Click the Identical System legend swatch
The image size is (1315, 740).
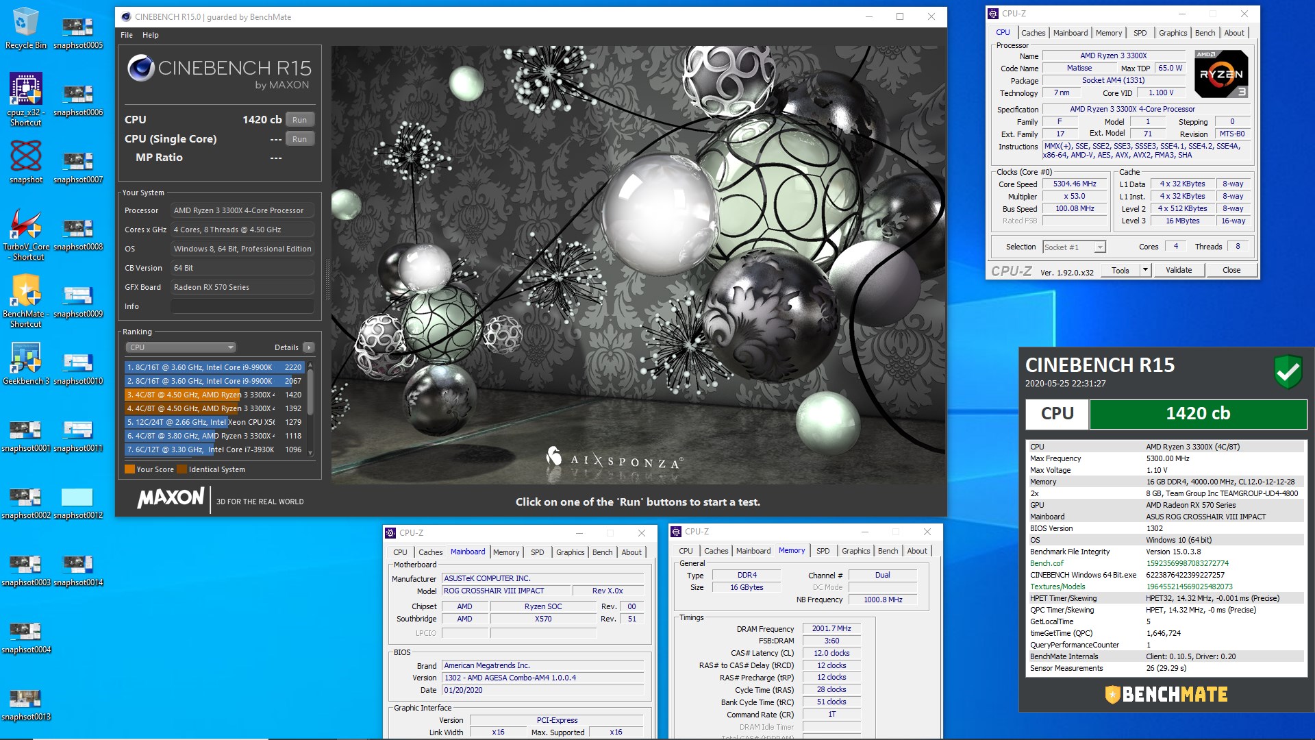[181, 469]
